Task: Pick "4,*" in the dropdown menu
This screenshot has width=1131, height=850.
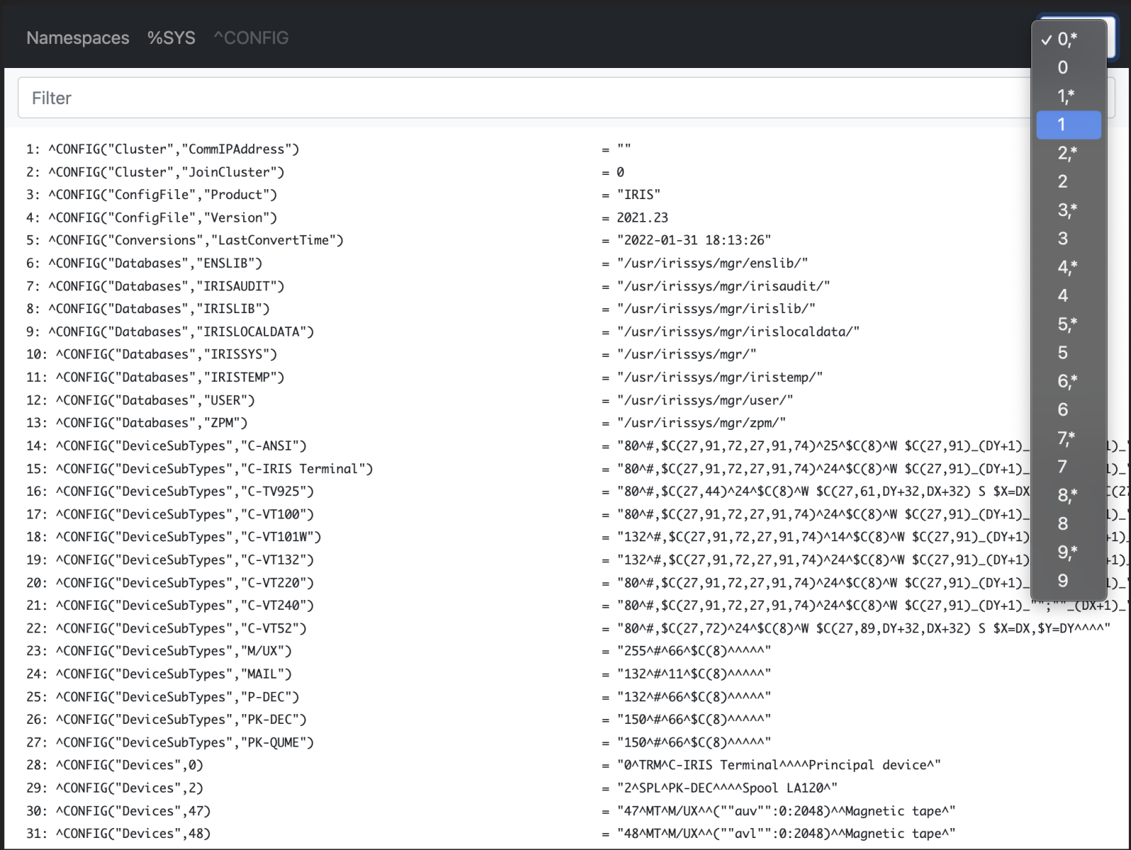Action: [x=1067, y=267]
